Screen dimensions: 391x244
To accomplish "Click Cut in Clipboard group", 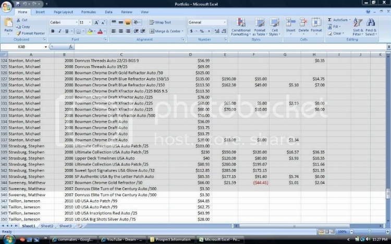I will tap(22, 20).
